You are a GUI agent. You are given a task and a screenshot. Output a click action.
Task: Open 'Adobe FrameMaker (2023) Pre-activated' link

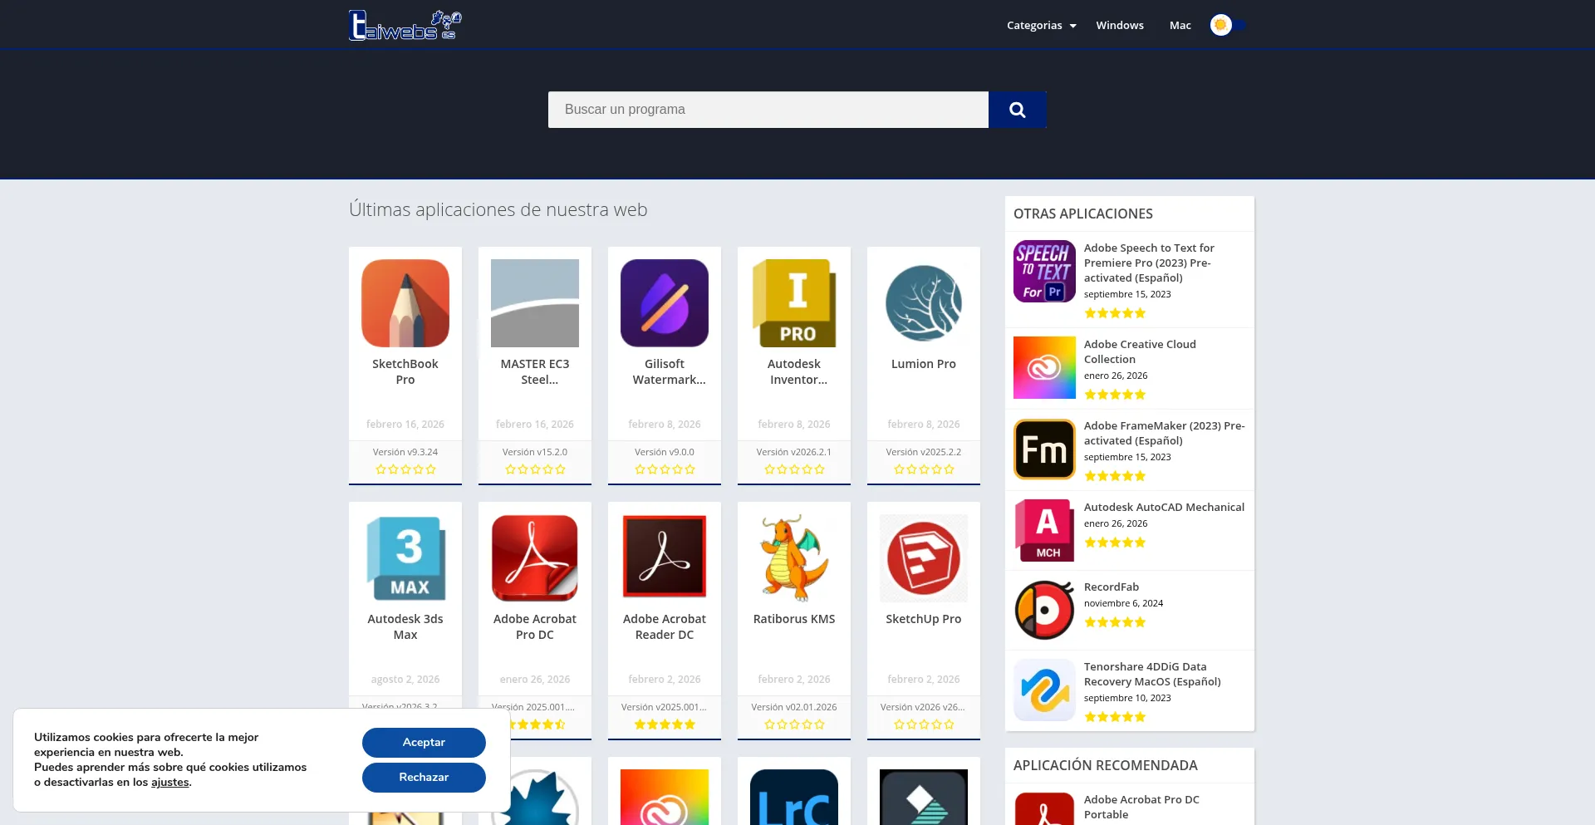click(1164, 434)
